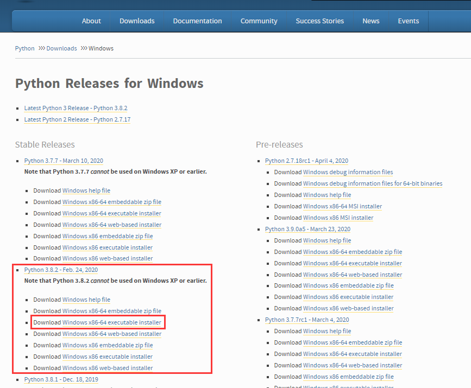Image resolution: width=471 pixels, height=388 pixels.
Task: Open the Python 3.8.1 release page
Action: (x=60, y=379)
